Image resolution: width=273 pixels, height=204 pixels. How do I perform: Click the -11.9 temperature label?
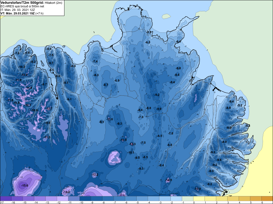point(29,88)
